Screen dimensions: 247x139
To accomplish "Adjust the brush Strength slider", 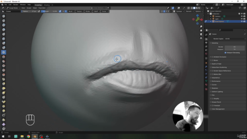I will tap(50, 11).
